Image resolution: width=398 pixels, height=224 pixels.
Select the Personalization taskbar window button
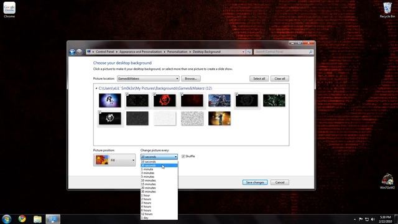[x=53, y=219]
